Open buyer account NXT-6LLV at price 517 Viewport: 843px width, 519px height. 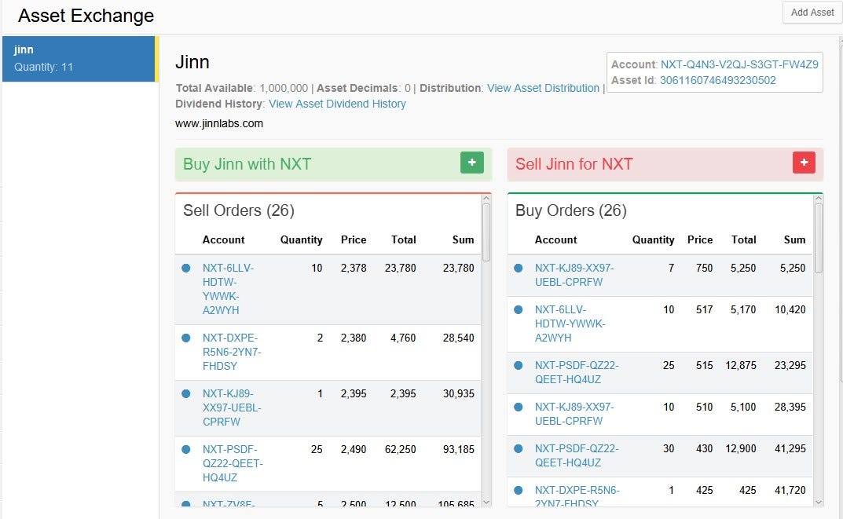(x=570, y=324)
